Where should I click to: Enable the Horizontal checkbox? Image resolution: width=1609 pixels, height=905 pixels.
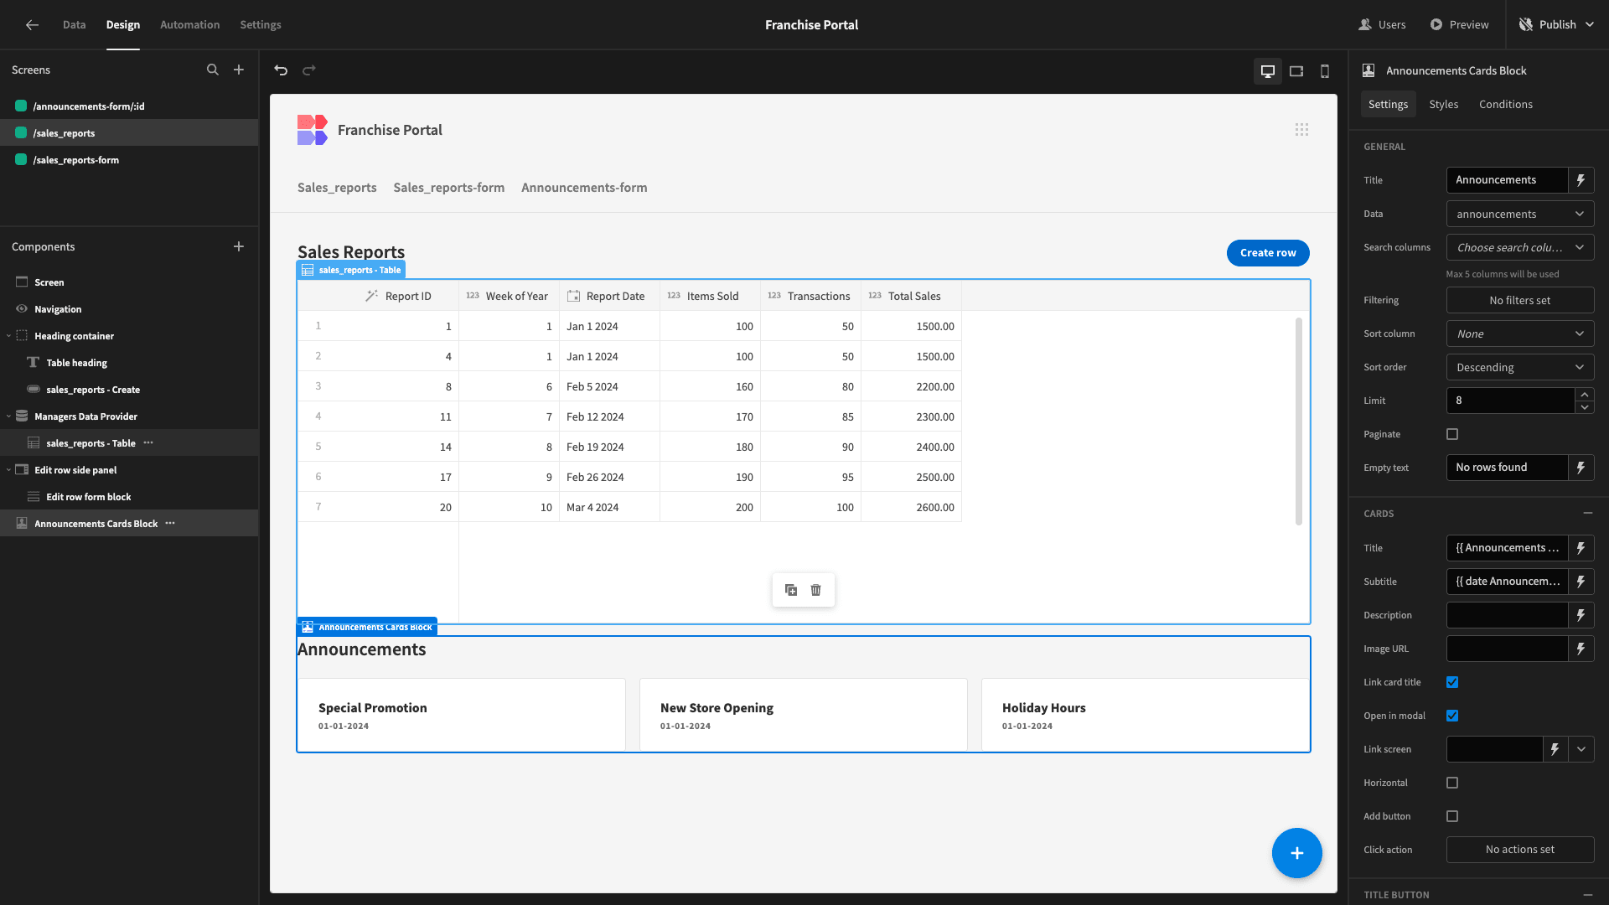pyautogui.click(x=1452, y=783)
